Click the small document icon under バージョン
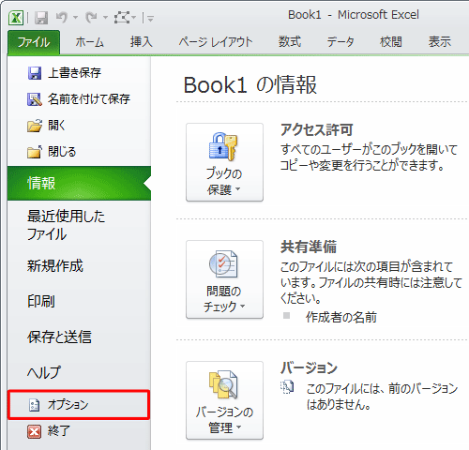This screenshot has width=469, height=450. (x=287, y=387)
